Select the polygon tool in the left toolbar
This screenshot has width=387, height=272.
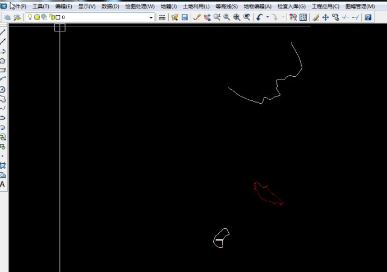click(3, 61)
